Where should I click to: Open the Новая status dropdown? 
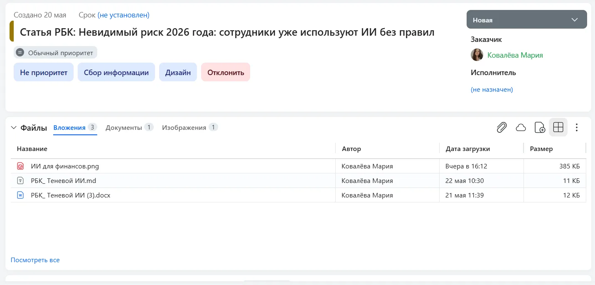(527, 20)
